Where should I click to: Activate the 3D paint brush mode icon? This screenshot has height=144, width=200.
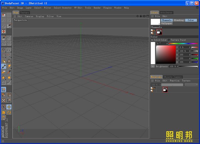click(4, 38)
